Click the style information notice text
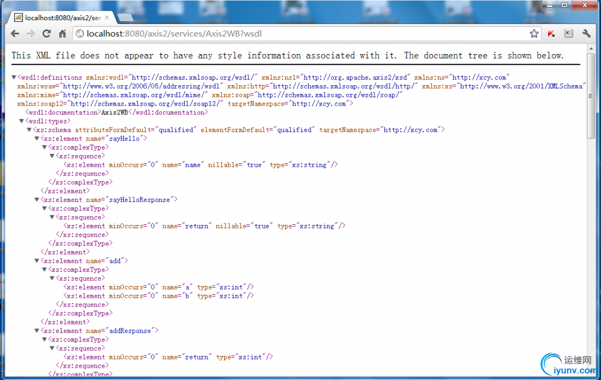Image resolution: width=601 pixels, height=380 pixels. point(288,56)
